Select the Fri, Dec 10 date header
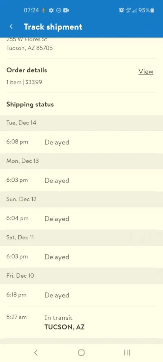163x362 pixels. click(81, 276)
